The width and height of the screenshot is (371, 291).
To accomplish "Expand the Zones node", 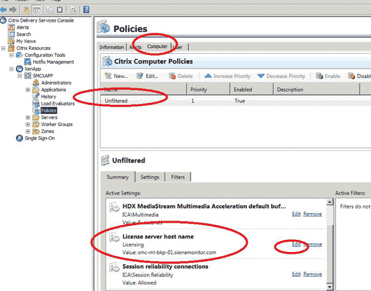I will tap(28, 131).
